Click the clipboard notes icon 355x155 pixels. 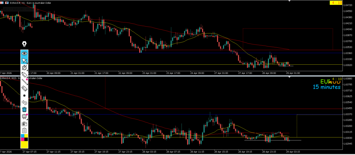pyautogui.click(x=24, y=130)
